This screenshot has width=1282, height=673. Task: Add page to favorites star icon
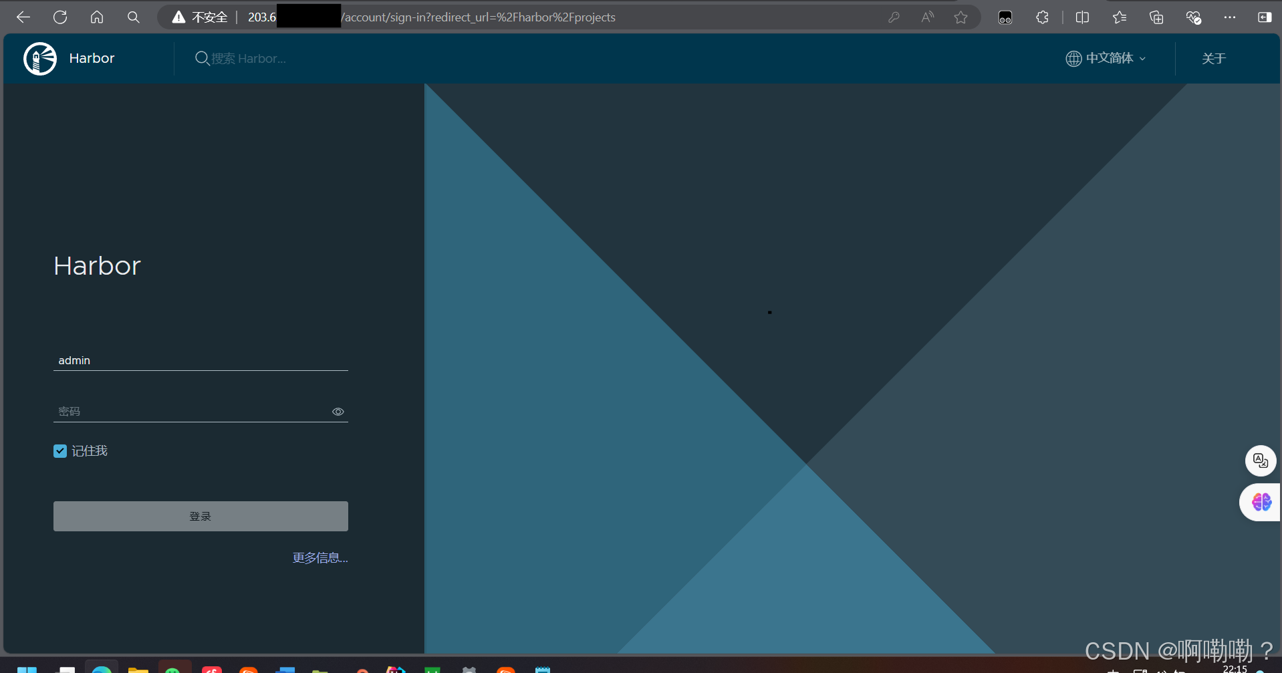click(960, 17)
